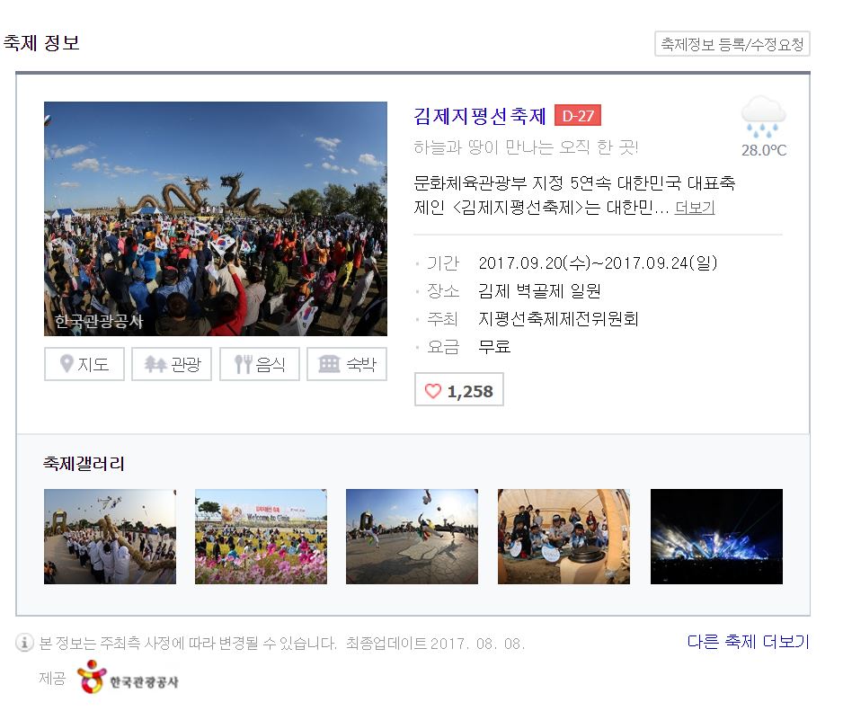Screen dimensions: 843x711
Task: Click the heart icon to like the festival
Action: point(433,391)
